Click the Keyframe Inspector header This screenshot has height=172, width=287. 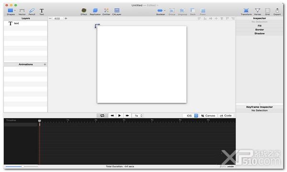click(259, 107)
